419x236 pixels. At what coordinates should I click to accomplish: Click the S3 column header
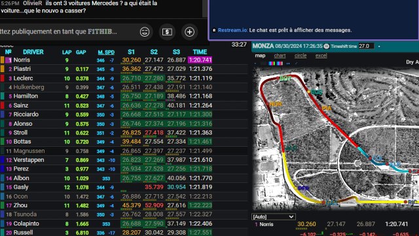(x=176, y=52)
